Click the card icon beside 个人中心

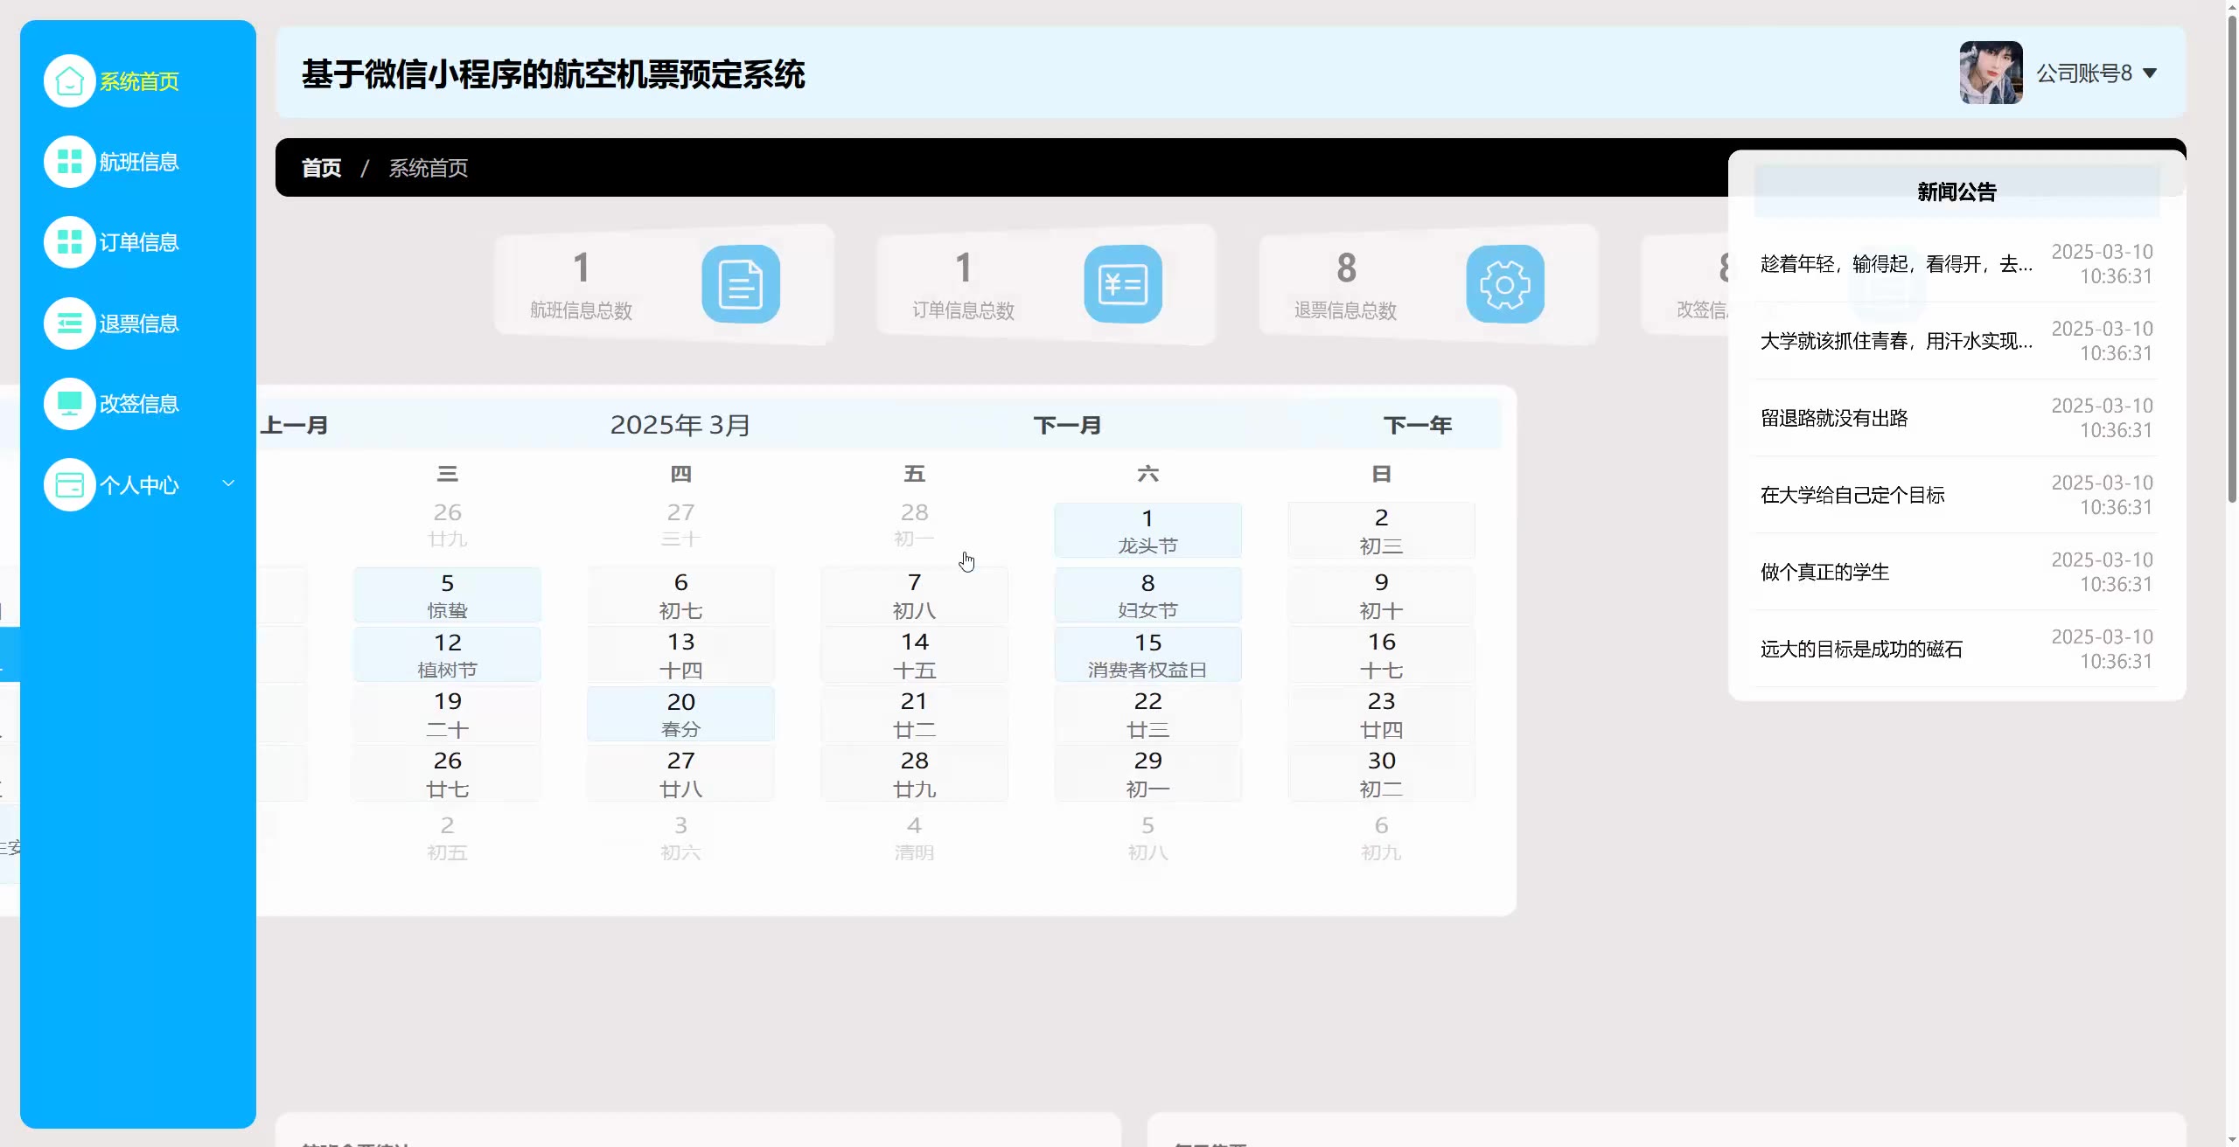tap(69, 484)
